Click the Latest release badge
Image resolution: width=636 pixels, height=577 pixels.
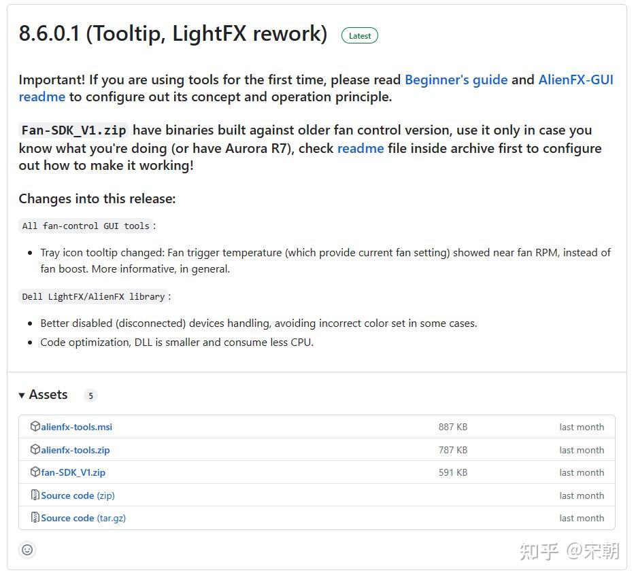359,36
